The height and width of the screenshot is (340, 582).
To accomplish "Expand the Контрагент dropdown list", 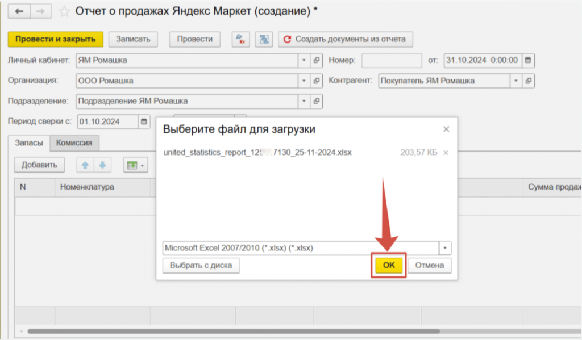I will pos(516,81).
